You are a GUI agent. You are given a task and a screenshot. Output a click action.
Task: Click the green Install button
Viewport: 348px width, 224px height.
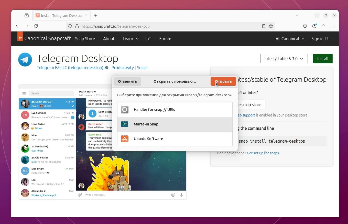(323, 59)
